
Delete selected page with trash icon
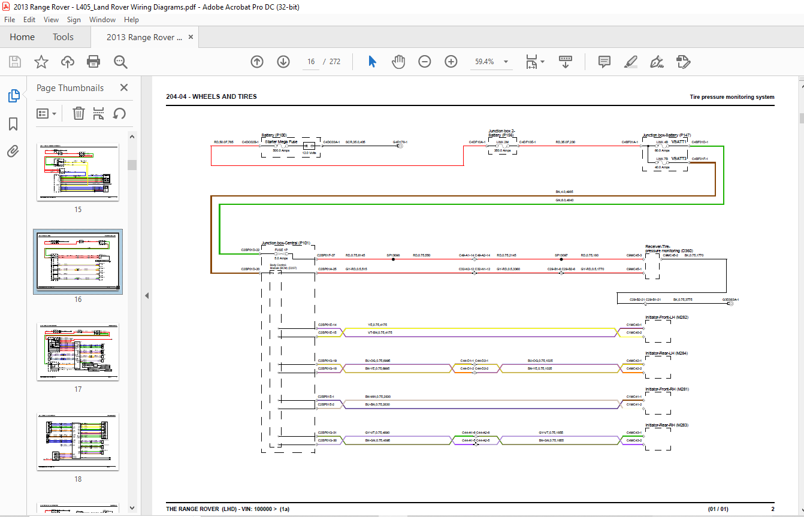(78, 113)
